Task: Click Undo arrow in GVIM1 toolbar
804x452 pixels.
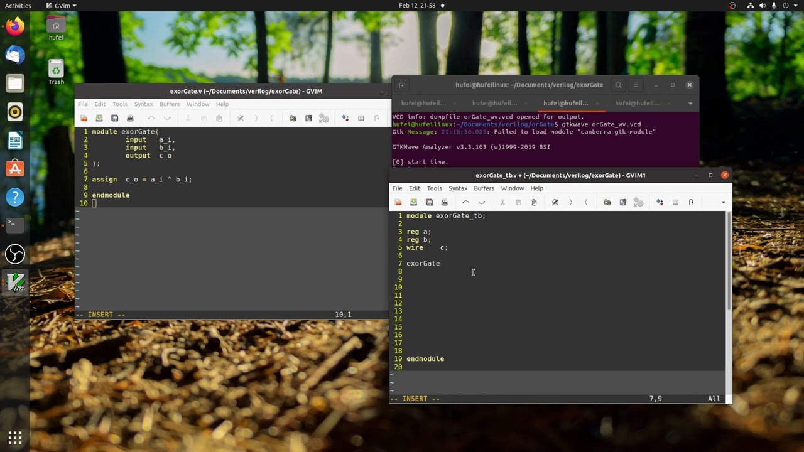Action: (466, 202)
